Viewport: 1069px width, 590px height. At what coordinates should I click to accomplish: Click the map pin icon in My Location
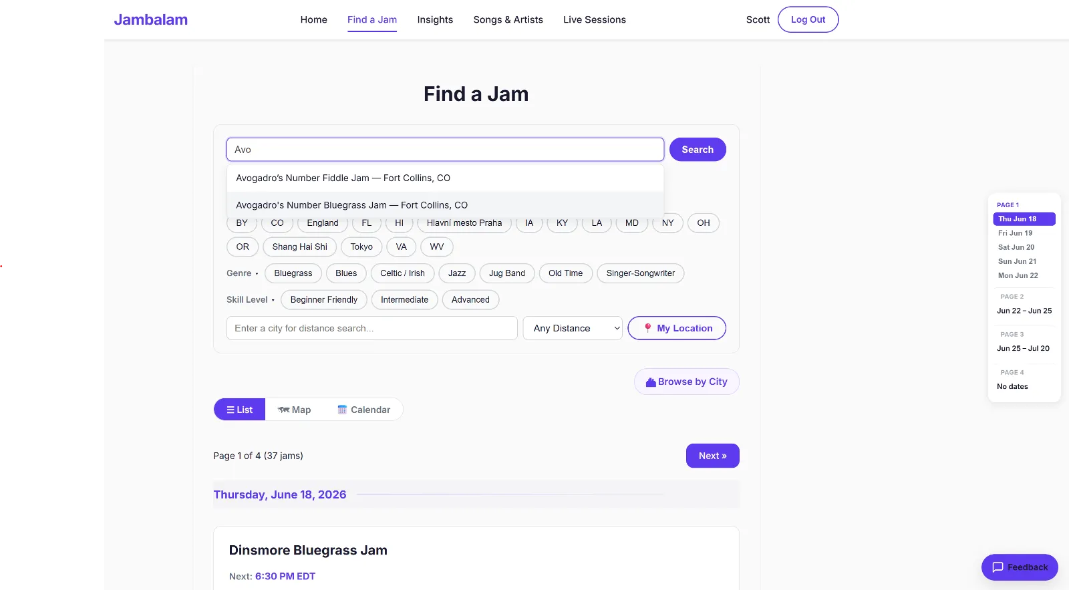coord(647,328)
